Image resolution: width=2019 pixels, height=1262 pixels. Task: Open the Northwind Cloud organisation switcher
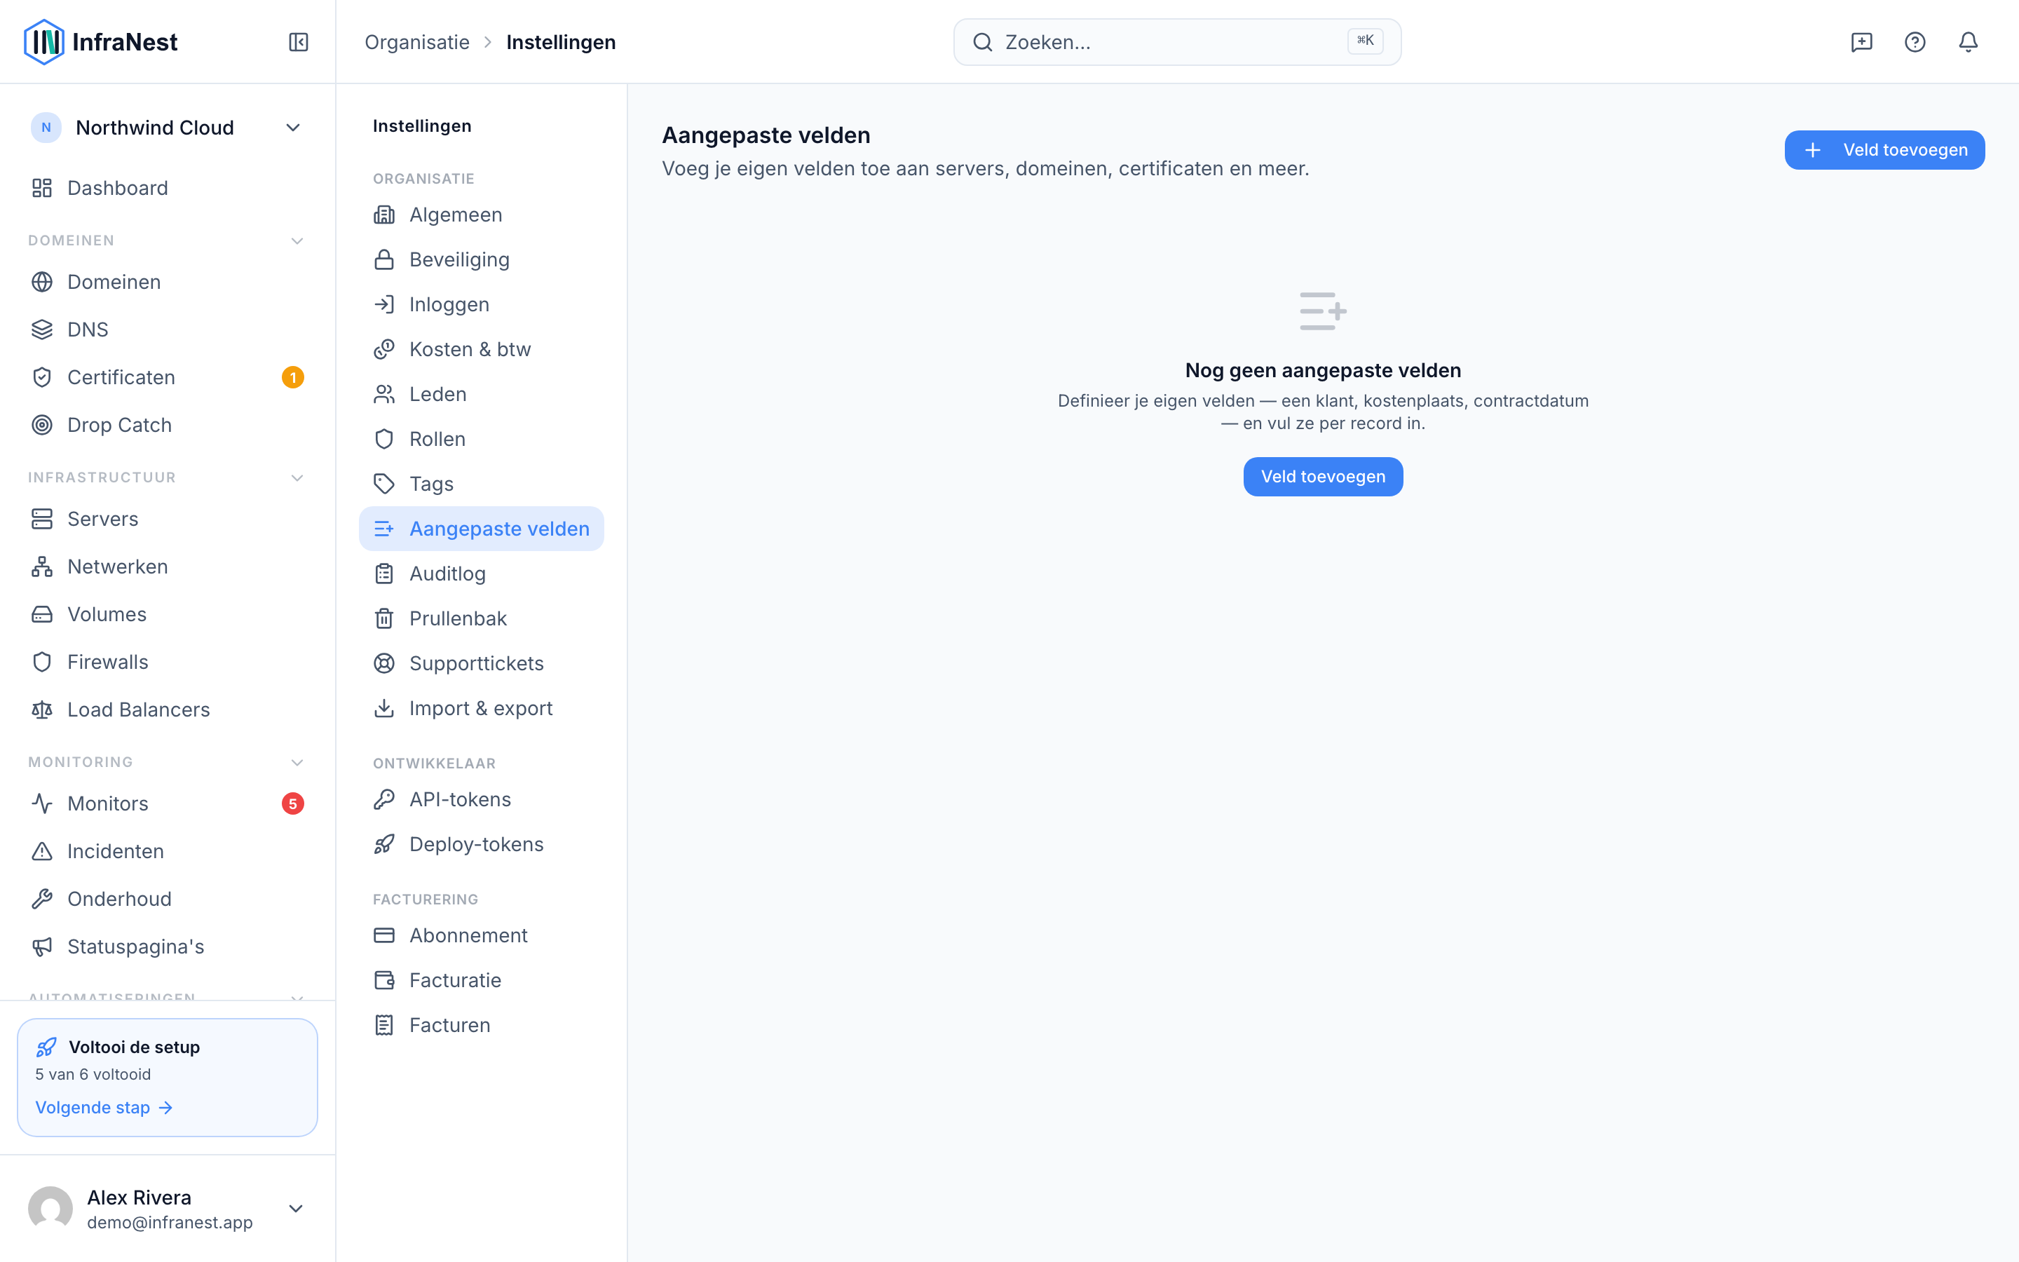167,128
